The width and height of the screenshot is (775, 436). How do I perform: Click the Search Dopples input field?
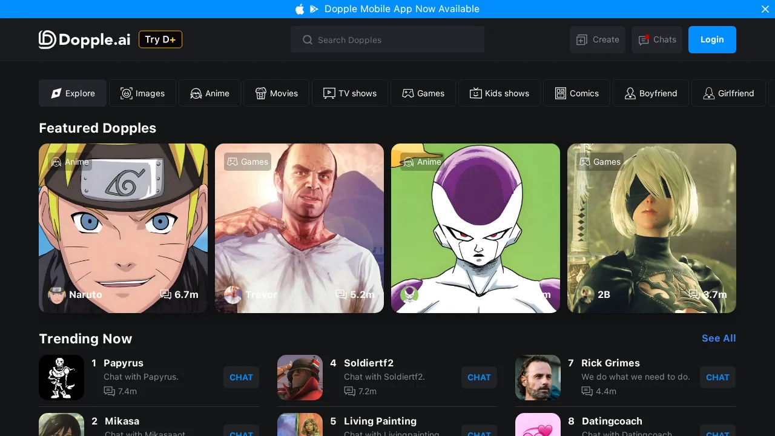(x=387, y=39)
